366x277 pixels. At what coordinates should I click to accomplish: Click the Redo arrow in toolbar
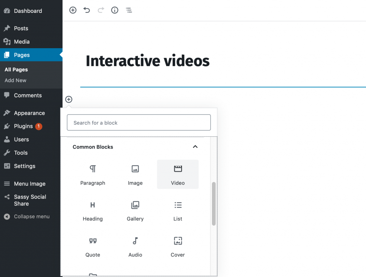(x=100, y=10)
